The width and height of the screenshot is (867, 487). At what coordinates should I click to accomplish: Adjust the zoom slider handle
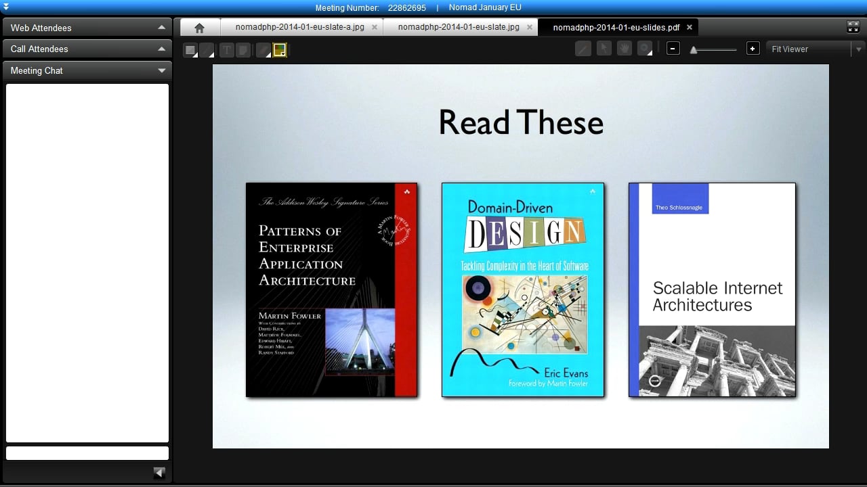click(694, 49)
